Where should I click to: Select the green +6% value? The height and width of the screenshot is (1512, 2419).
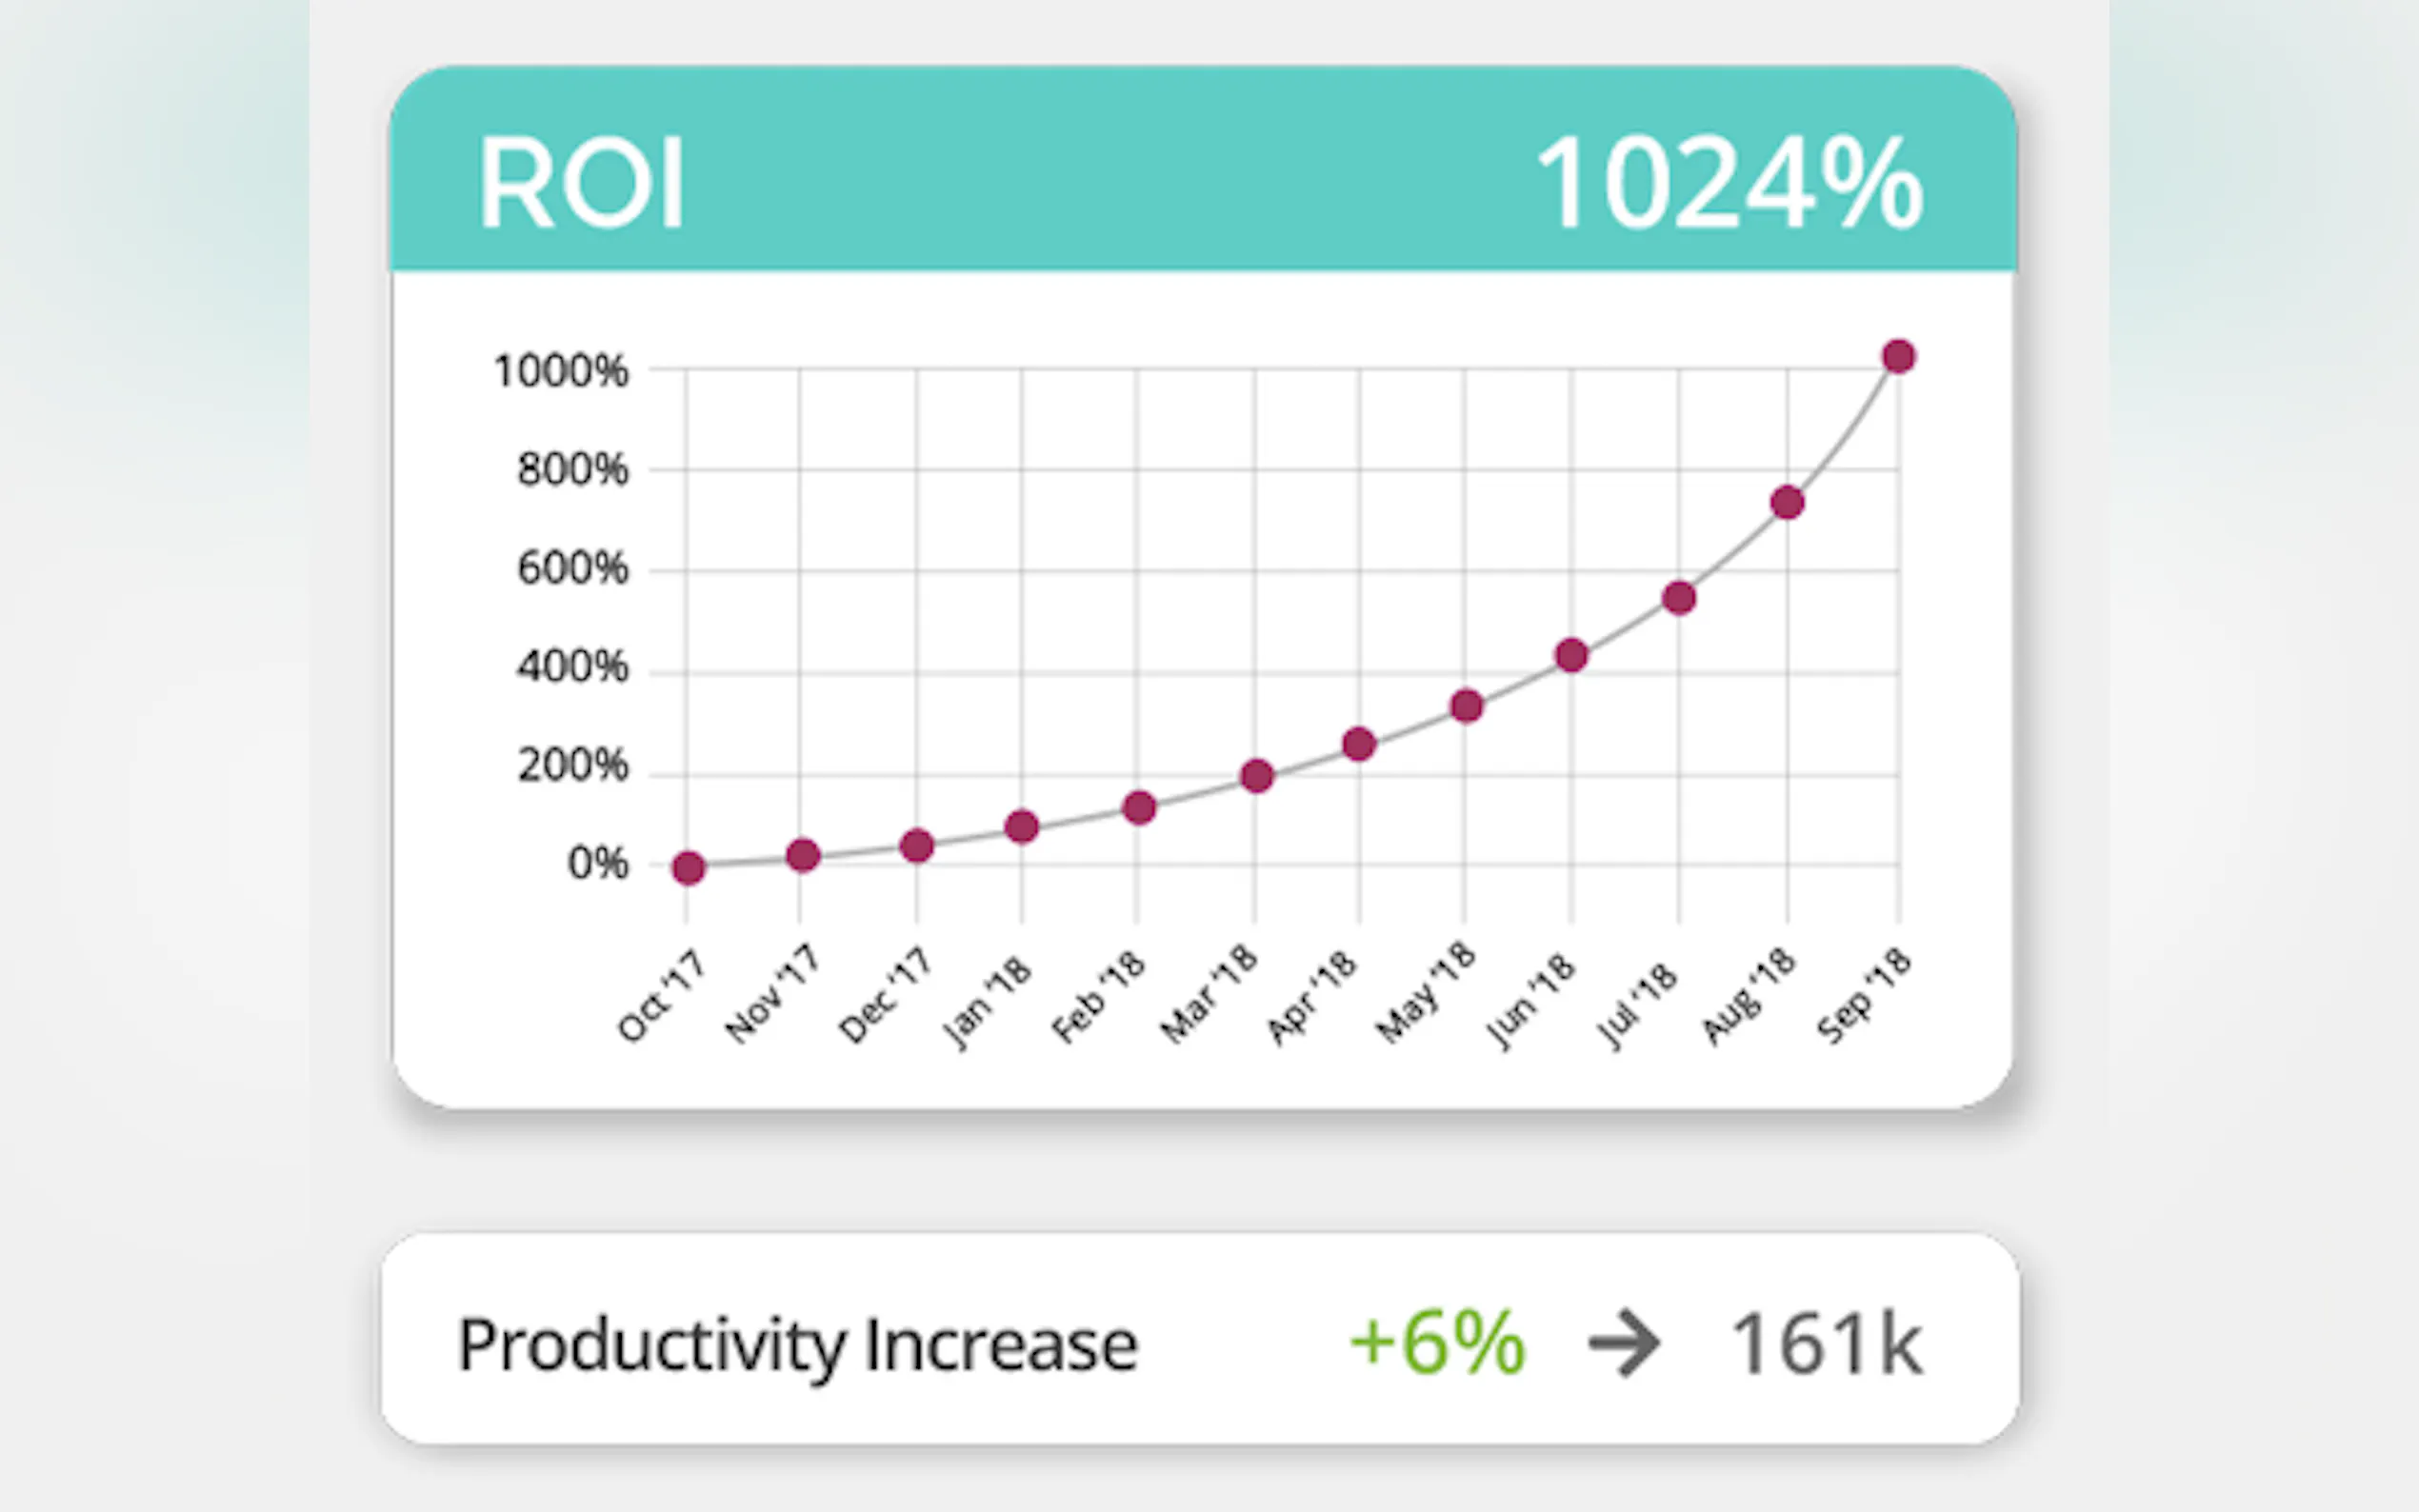tap(1437, 1342)
